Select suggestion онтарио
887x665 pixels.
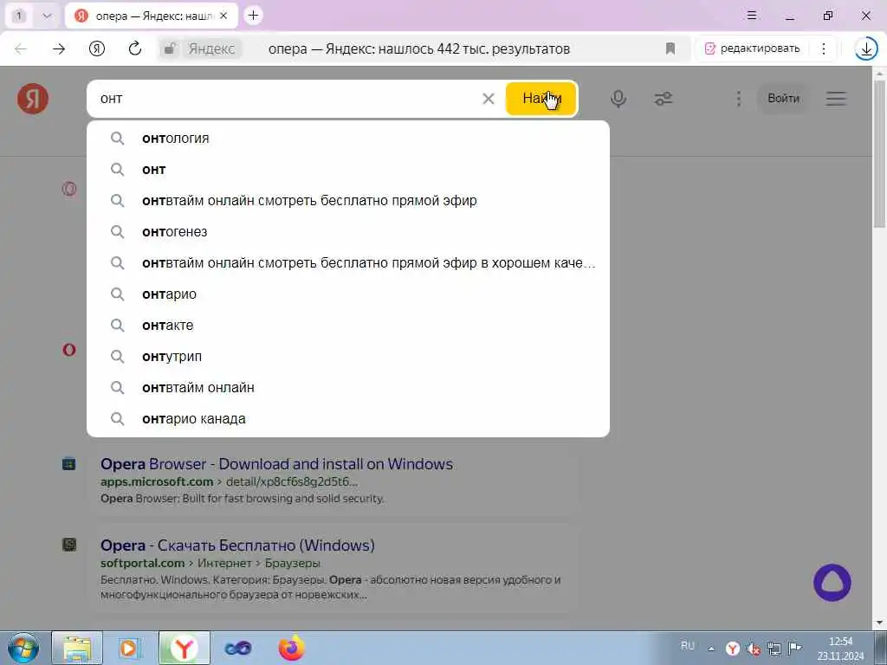348,294
